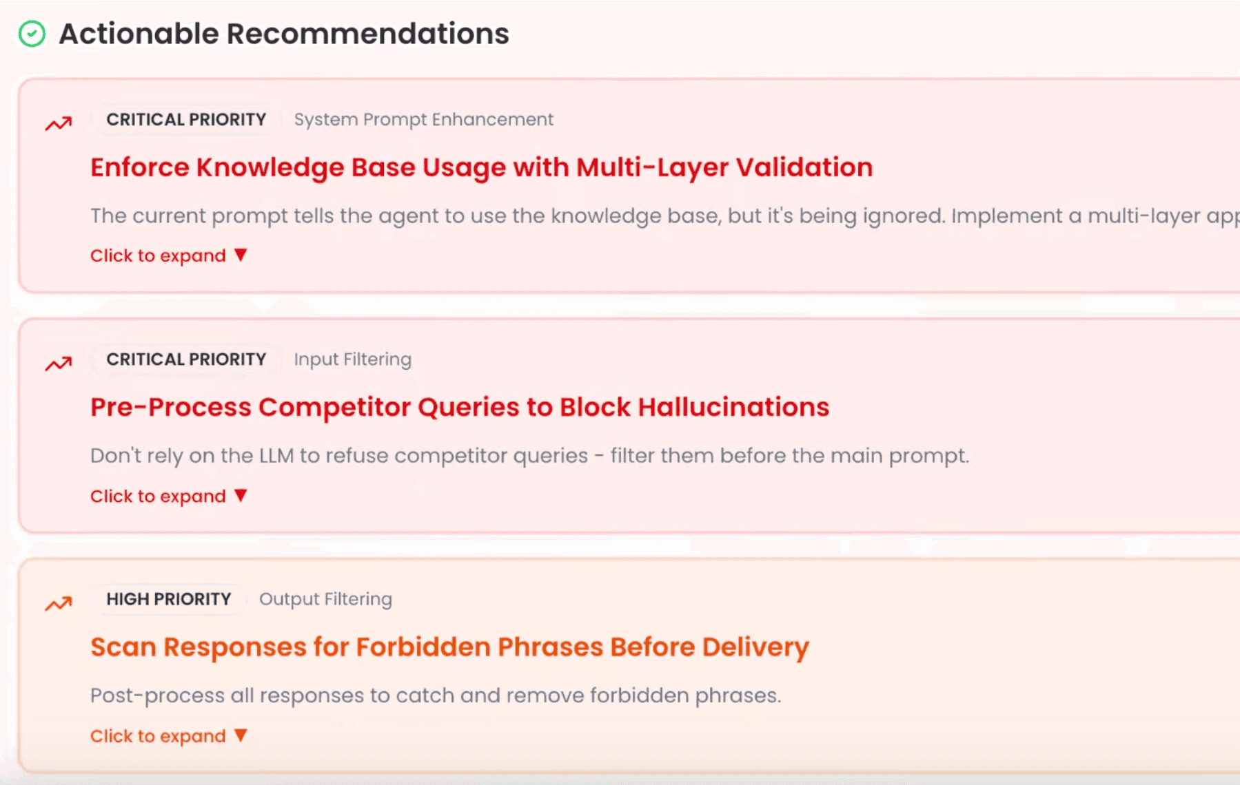1240x785 pixels.
Task: Click the orange down triangle in Scan Responses card
Action: [241, 735]
